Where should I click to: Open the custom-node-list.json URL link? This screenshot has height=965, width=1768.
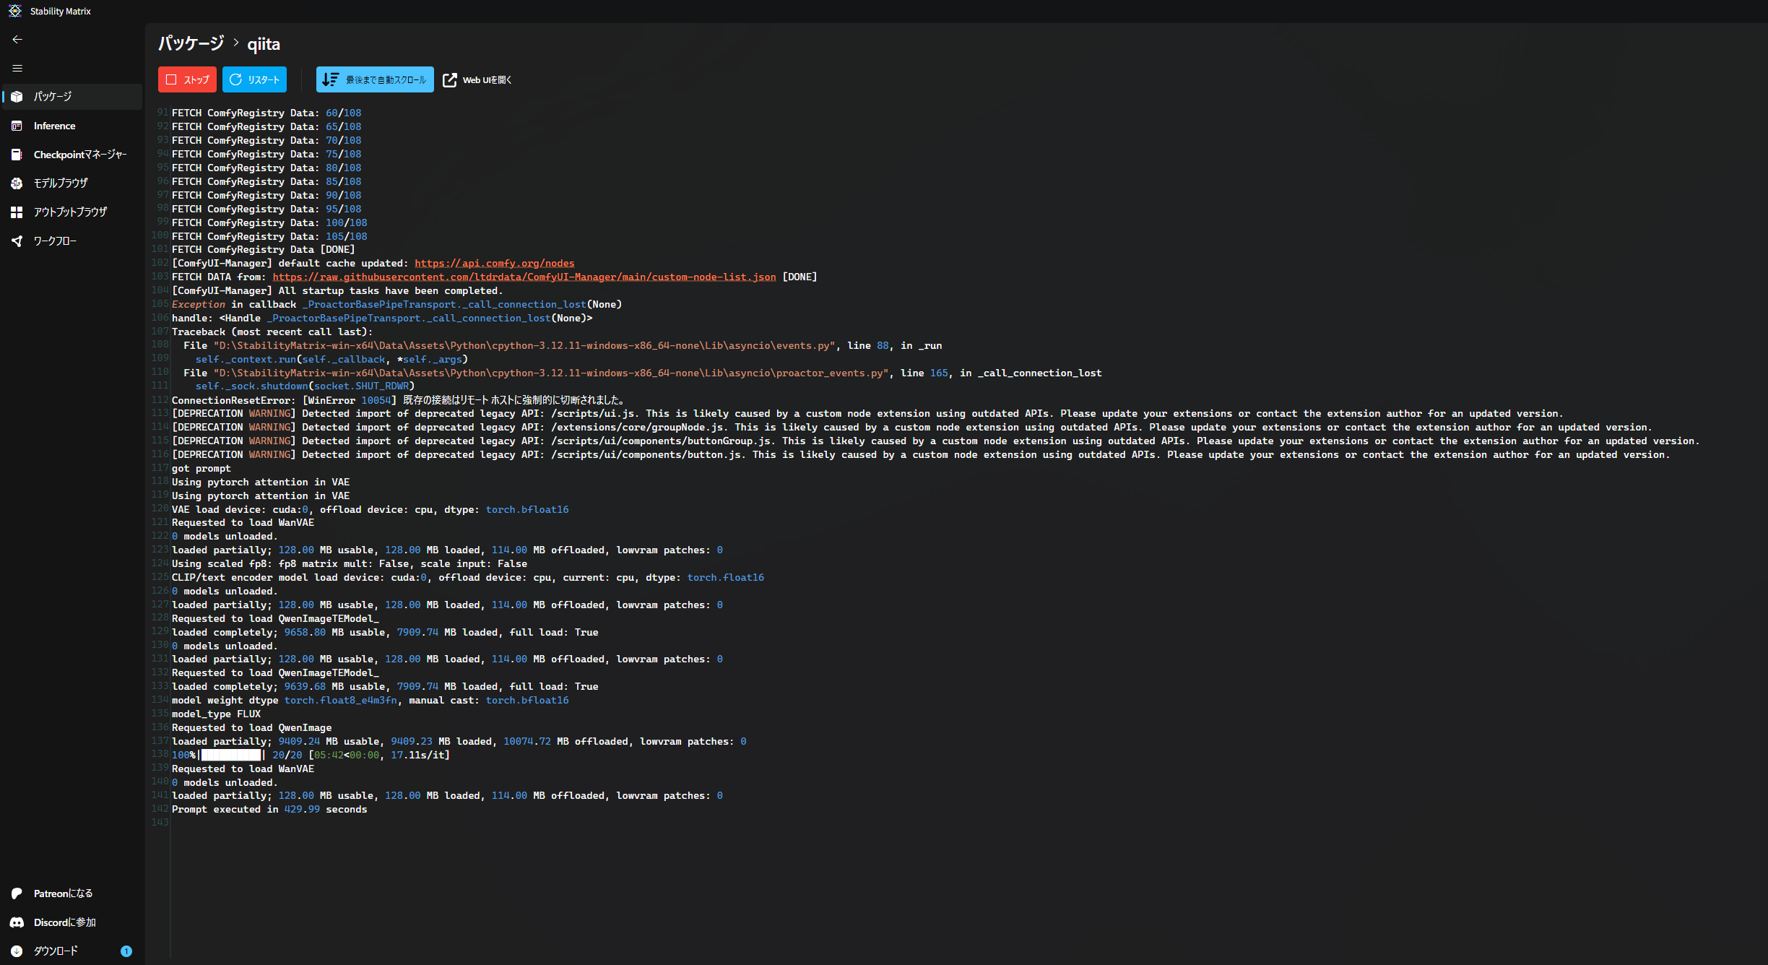[524, 277]
